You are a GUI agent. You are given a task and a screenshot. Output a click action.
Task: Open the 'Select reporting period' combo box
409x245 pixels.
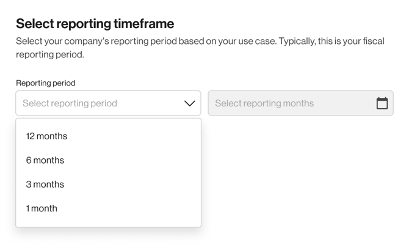point(108,103)
